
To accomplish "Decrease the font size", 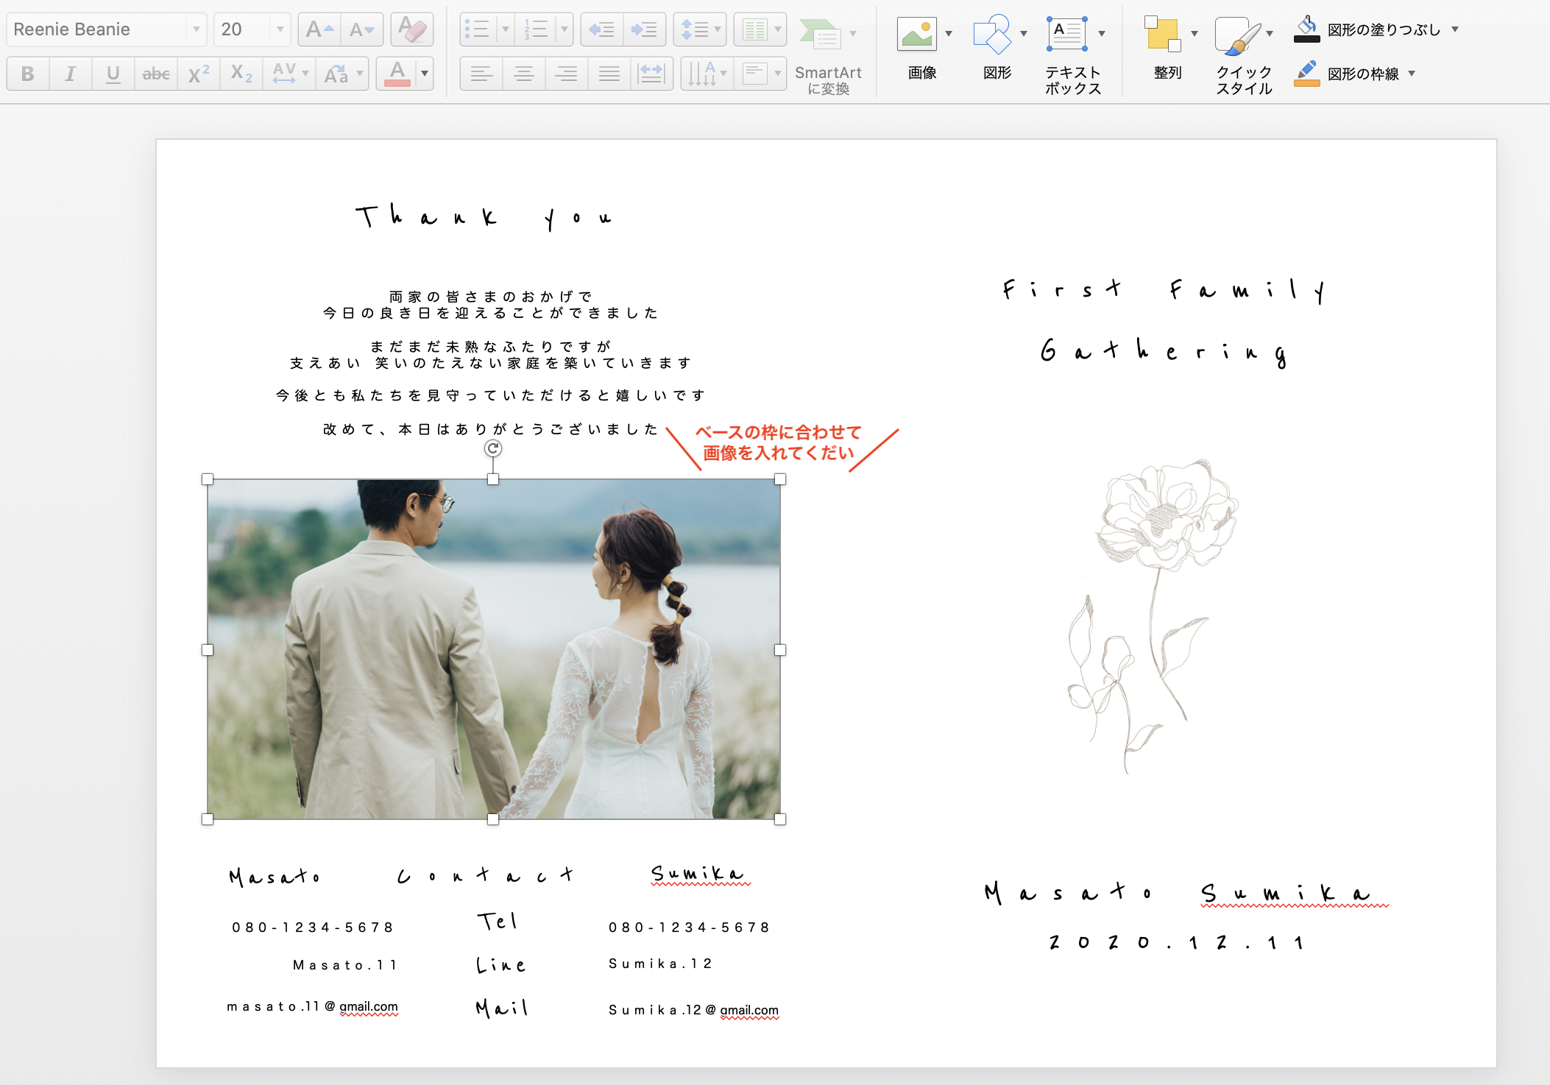I will click(360, 29).
